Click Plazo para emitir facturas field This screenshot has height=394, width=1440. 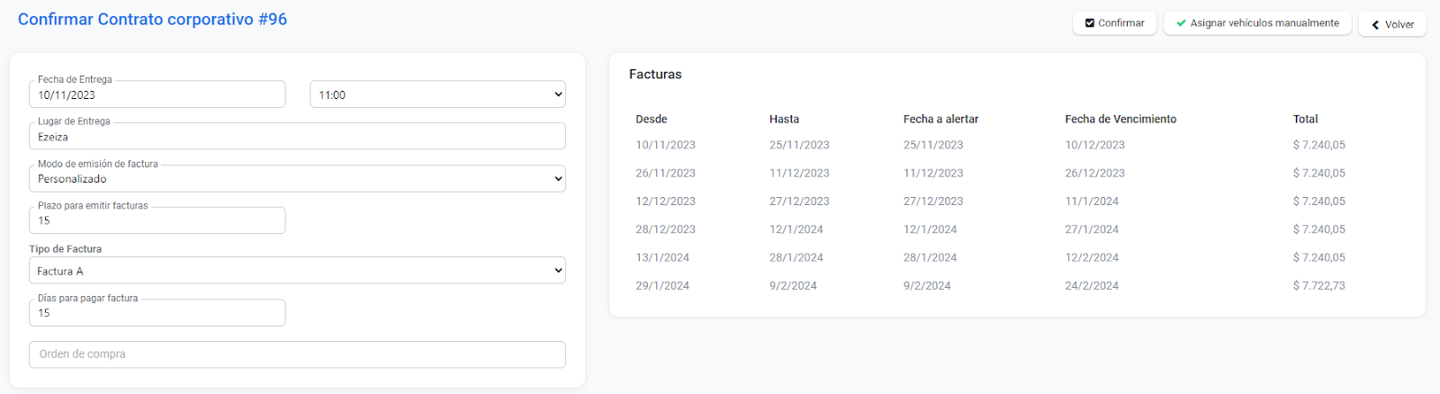click(x=157, y=220)
